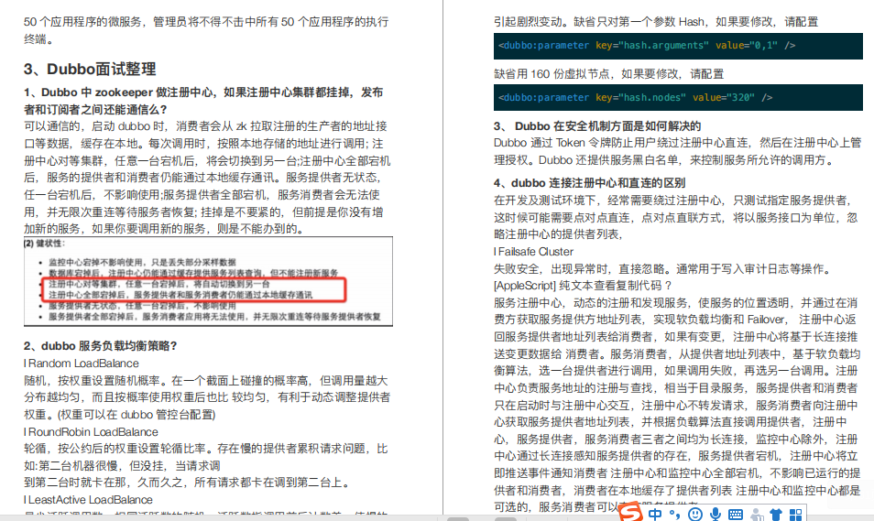The height and width of the screenshot is (521, 874).
Task: Click the "I LeastActive LoadBalance" line
Action: click(88, 500)
